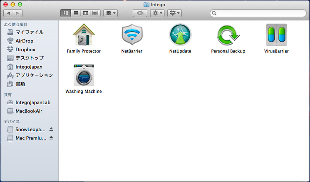Open 書類 in the sidebar
This screenshot has width=310, height=182.
(29, 84)
